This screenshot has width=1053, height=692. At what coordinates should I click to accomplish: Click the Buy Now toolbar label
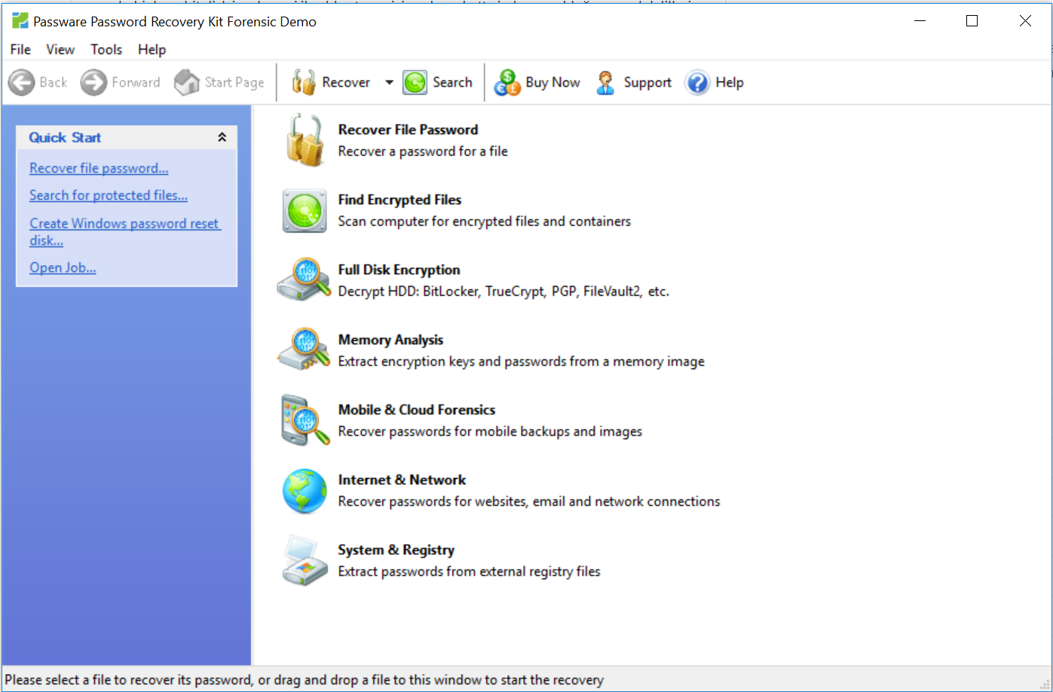[x=553, y=82]
